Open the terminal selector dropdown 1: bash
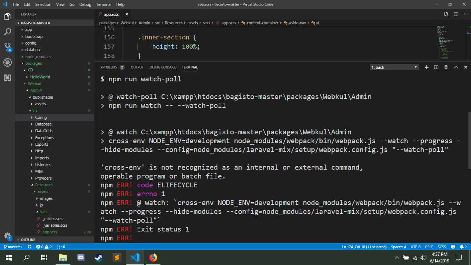The height and width of the screenshot is (265, 471). (x=394, y=67)
